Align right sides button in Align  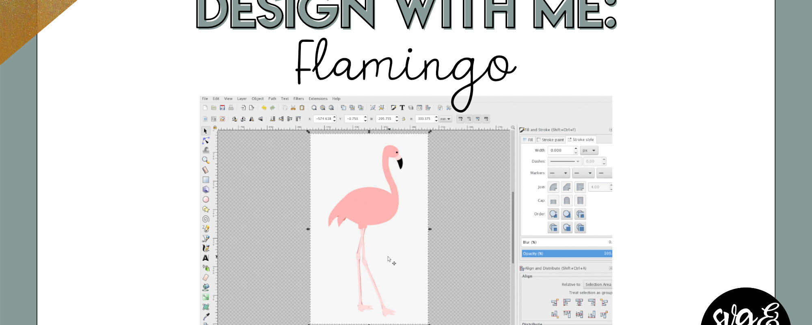click(592, 302)
